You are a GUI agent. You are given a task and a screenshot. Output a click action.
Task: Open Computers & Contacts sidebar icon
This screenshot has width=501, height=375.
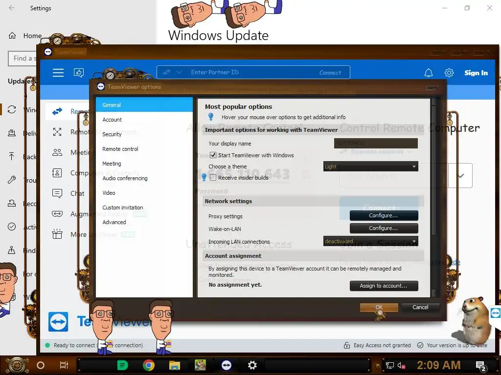pyautogui.click(x=57, y=173)
